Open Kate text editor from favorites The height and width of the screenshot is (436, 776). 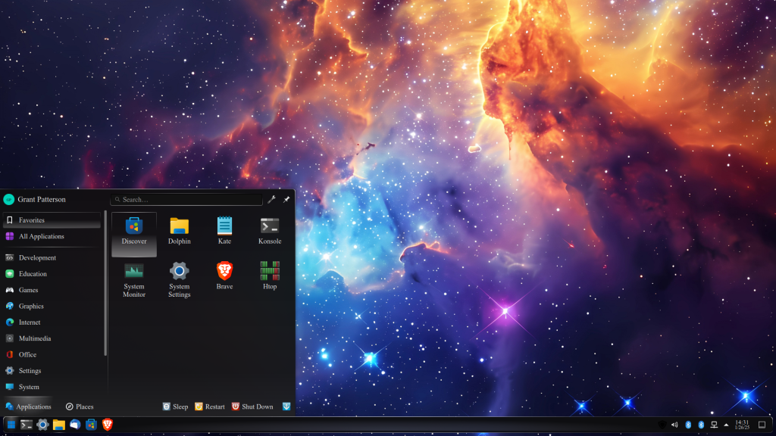[x=224, y=232]
